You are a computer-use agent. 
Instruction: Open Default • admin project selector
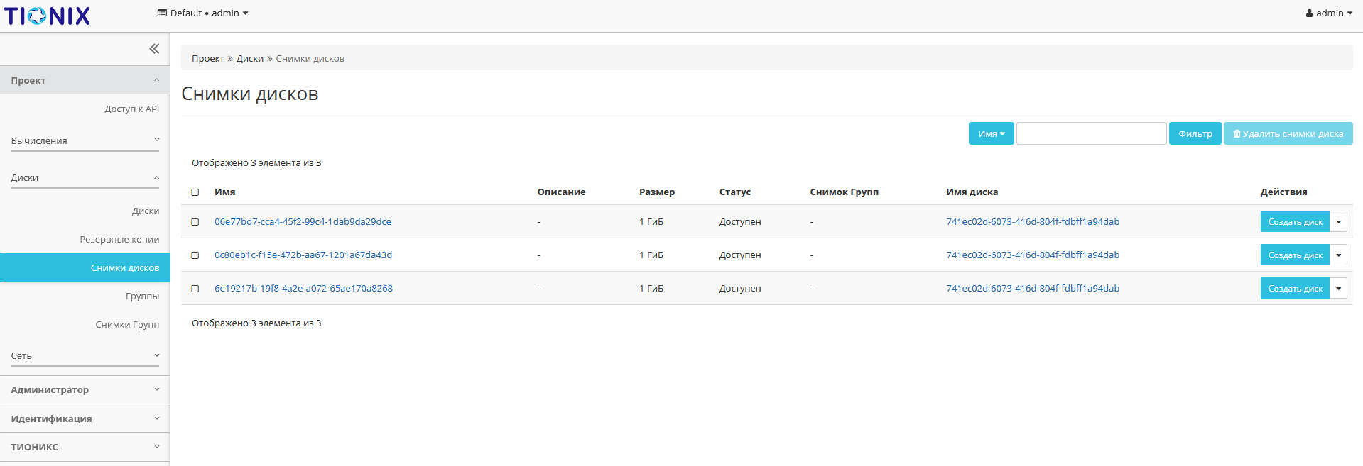202,13
